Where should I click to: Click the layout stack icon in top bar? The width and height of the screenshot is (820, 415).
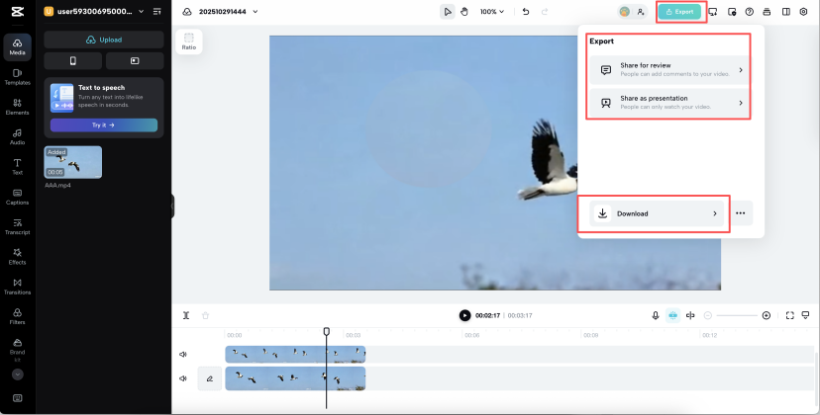pyautogui.click(x=767, y=12)
